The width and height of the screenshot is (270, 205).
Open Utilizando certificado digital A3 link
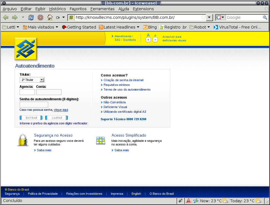click(125, 112)
